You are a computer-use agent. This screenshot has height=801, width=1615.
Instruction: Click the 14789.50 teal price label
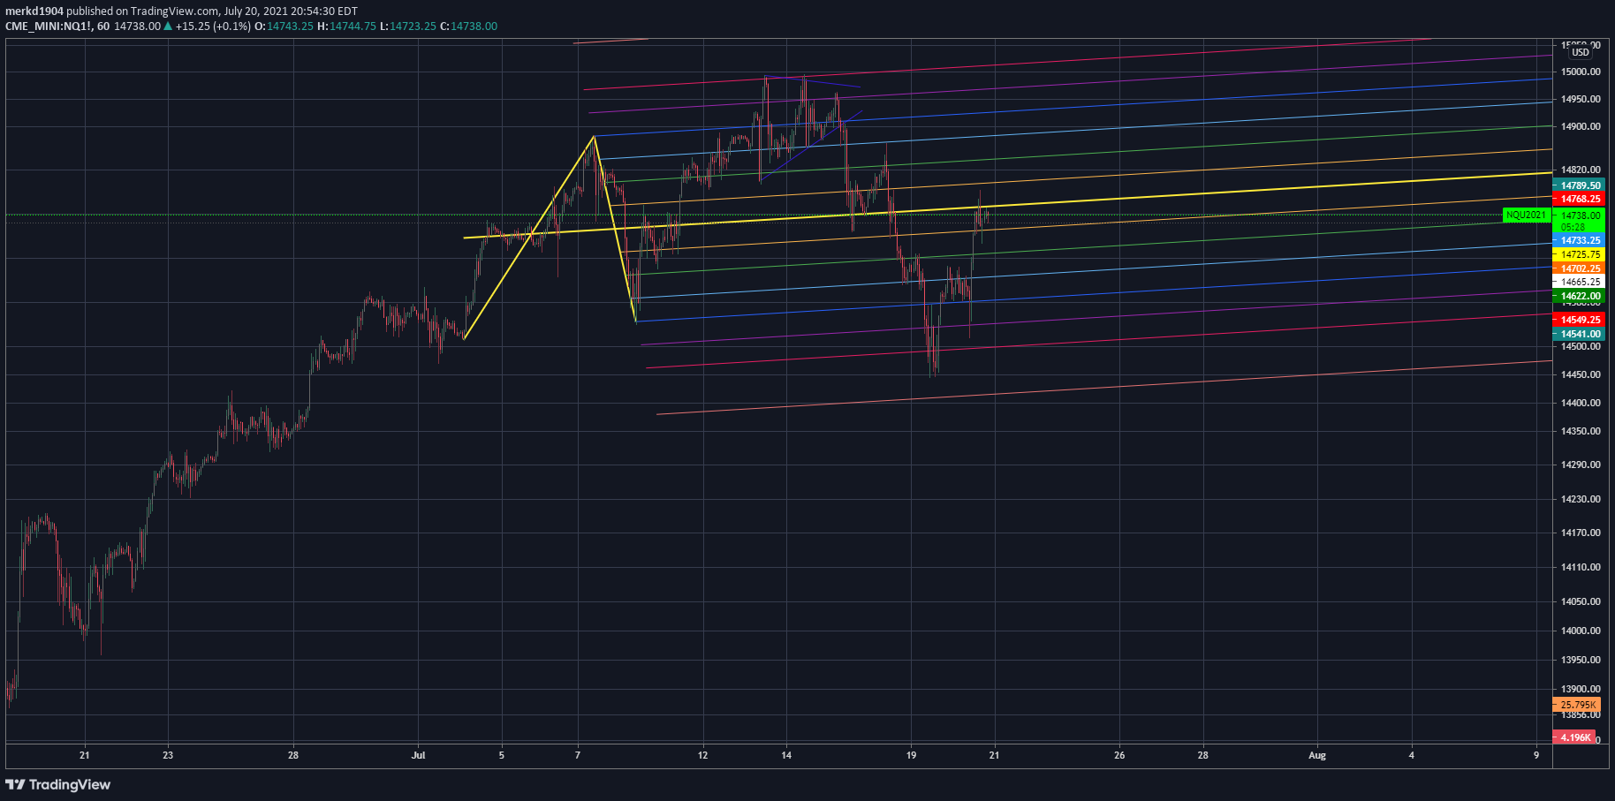point(1579,185)
